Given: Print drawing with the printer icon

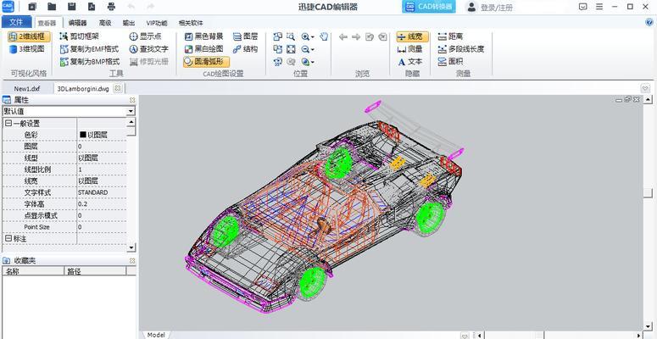Looking at the screenshot, I should pyautogui.click(x=111, y=7).
